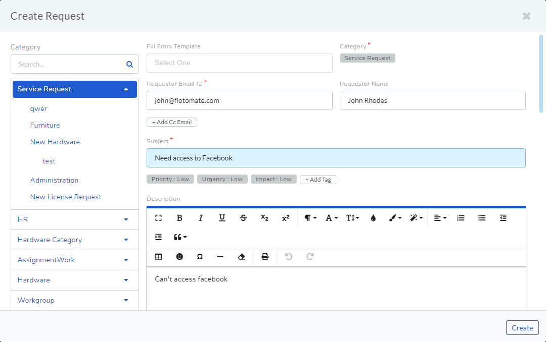This screenshot has width=546, height=342.
Task: Insert unordered bullet list
Action: [482, 218]
